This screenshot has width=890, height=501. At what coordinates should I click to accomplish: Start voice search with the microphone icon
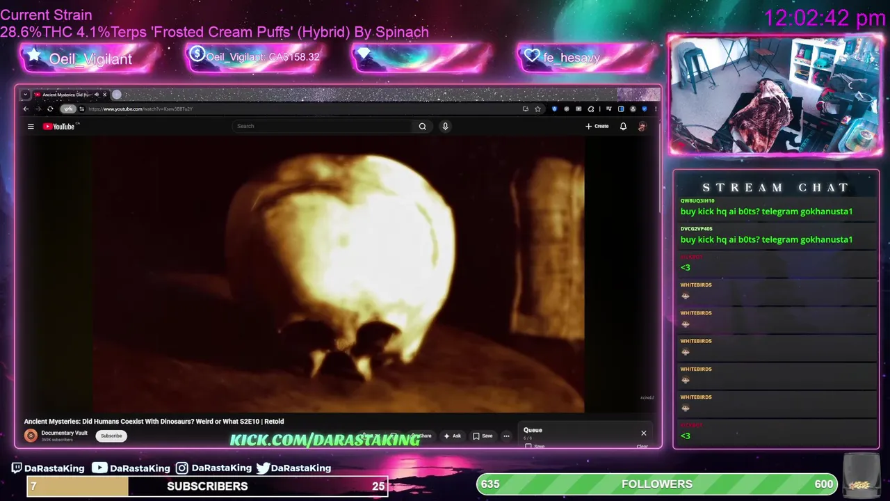pyautogui.click(x=445, y=126)
